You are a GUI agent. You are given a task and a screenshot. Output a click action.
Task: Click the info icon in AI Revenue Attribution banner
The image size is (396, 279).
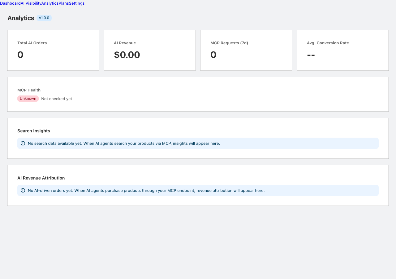click(x=23, y=190)
